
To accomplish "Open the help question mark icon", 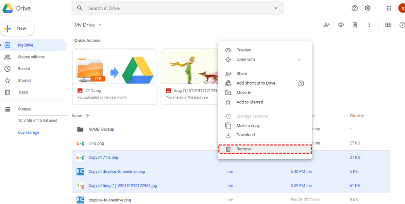I will [355, 8].
